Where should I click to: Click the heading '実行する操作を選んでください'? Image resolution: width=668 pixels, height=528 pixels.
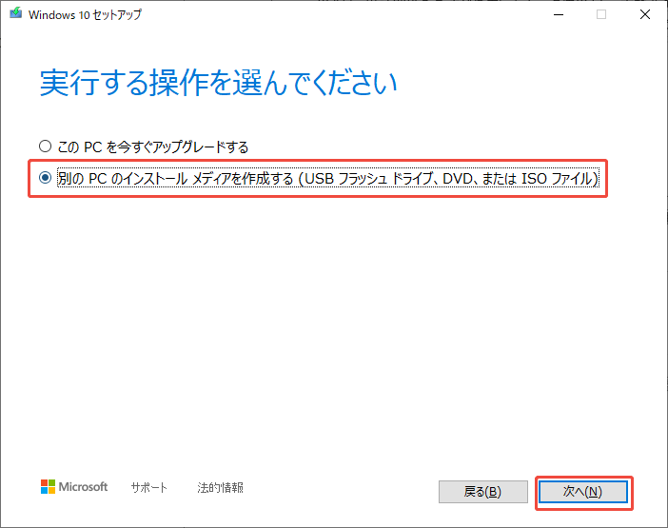point(218,83)
